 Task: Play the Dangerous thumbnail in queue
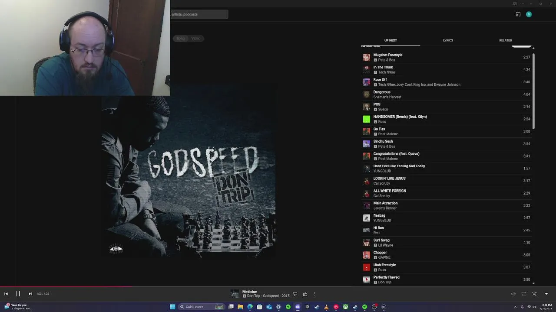click(367, 94)
